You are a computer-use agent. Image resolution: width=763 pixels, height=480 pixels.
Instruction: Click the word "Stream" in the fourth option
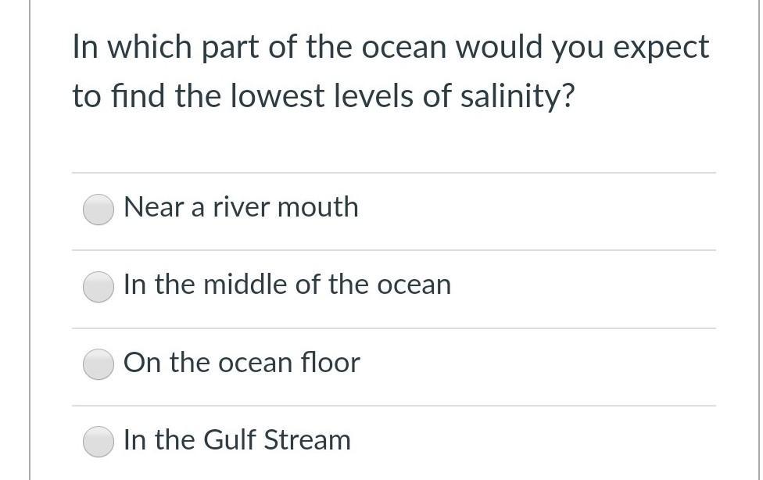[306, 440]
